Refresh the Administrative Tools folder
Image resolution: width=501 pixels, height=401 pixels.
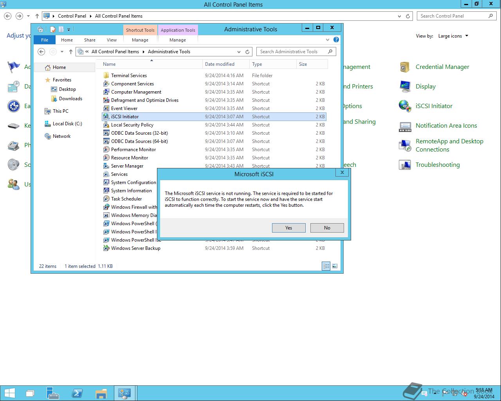[247, 52]
